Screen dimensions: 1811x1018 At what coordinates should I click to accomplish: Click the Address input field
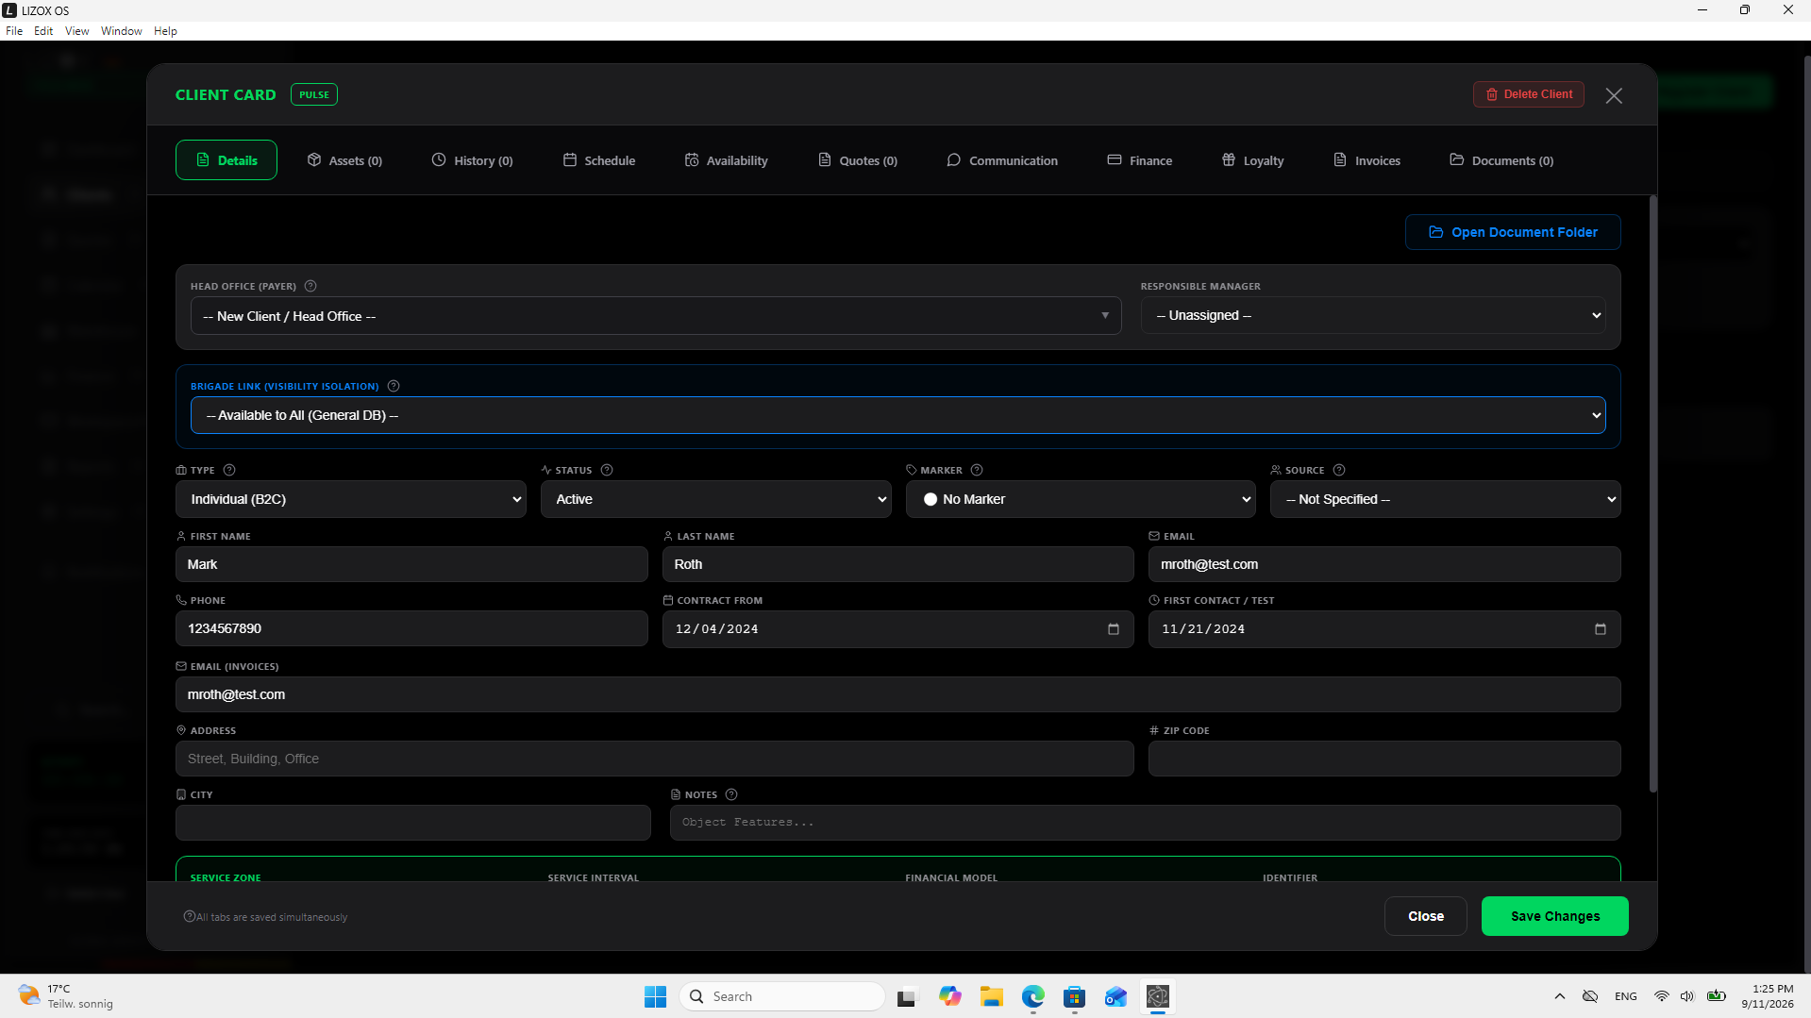[x=655, y=759]
